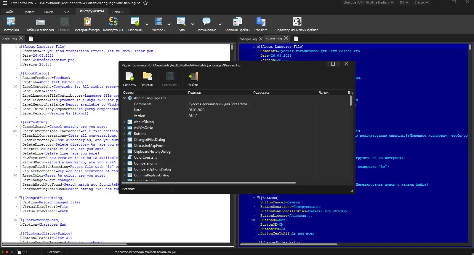Open the Compare Files (Сравнить файлы) tool

(237, 24)
